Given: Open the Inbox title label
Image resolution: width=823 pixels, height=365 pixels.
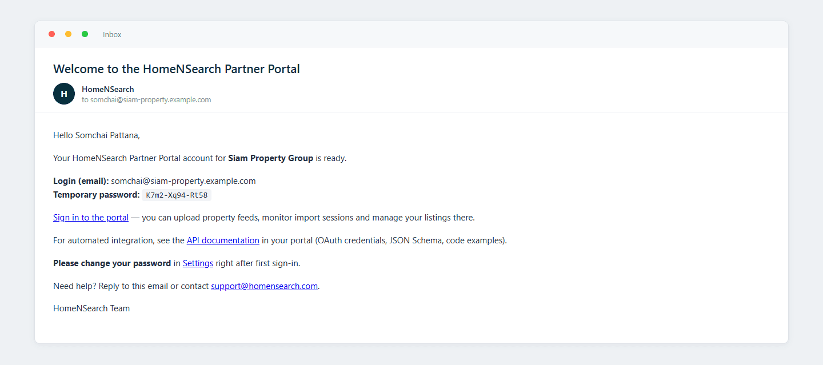Looking at the screenshot, I should pyautogui.click(x=112, y=34).
